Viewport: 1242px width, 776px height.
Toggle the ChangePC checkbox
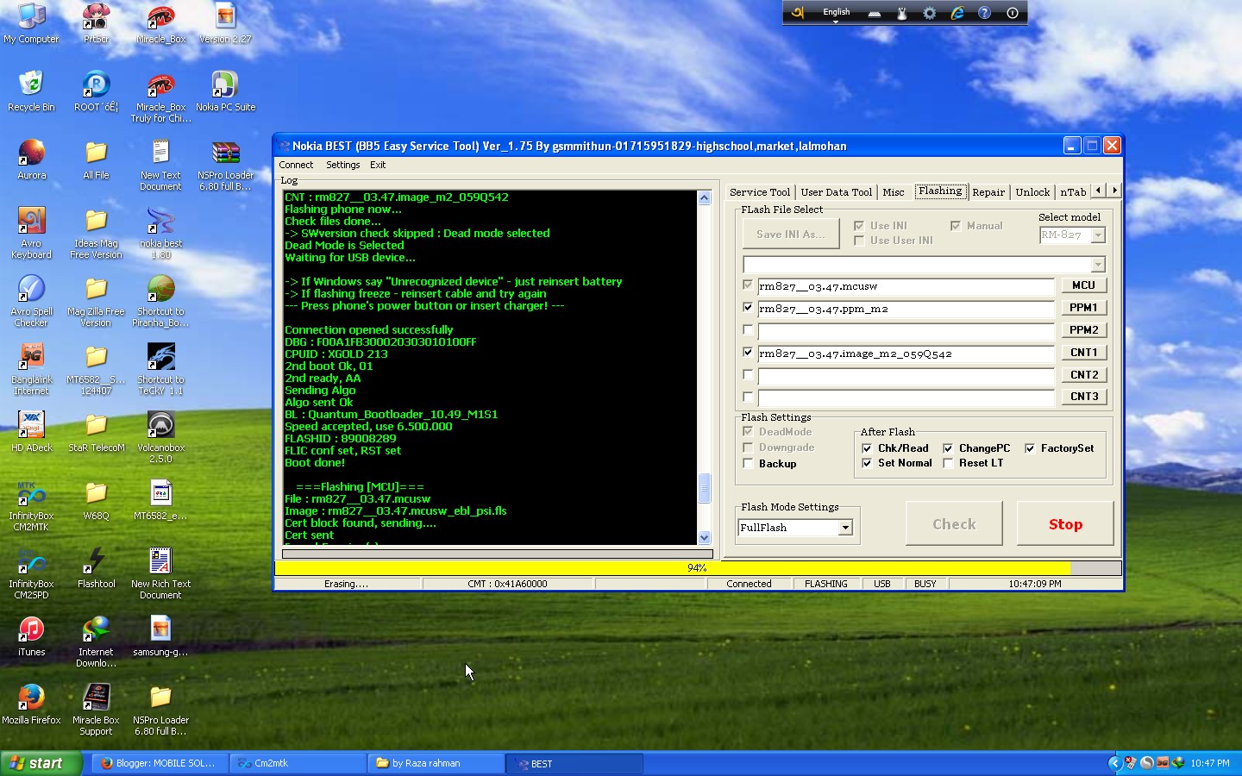tap(948, 447)
